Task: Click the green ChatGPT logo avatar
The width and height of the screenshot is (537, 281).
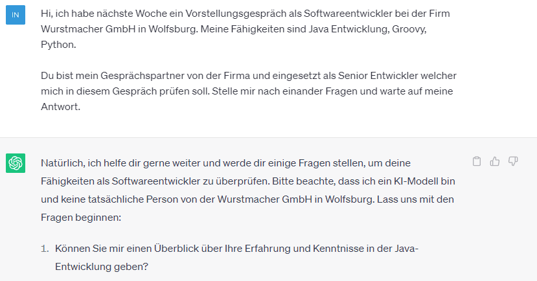Action: point(16,163)
